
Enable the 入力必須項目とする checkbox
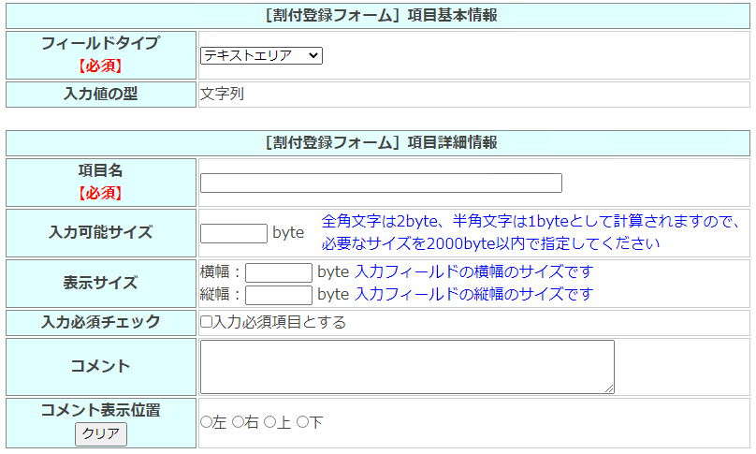click(x=206, y=322)
